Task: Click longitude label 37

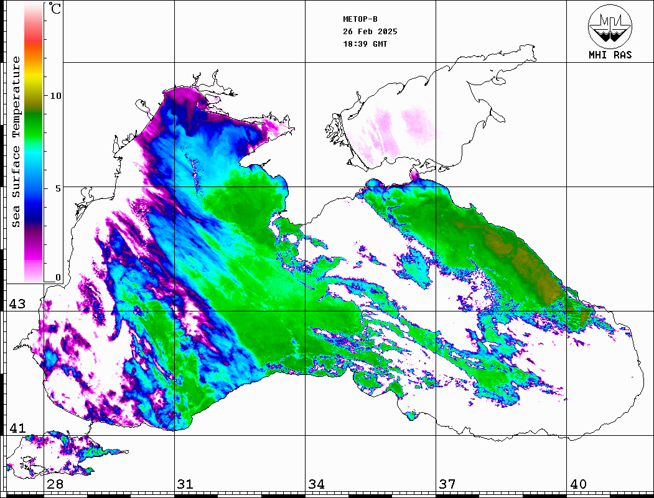Action: tap(447, 484)
